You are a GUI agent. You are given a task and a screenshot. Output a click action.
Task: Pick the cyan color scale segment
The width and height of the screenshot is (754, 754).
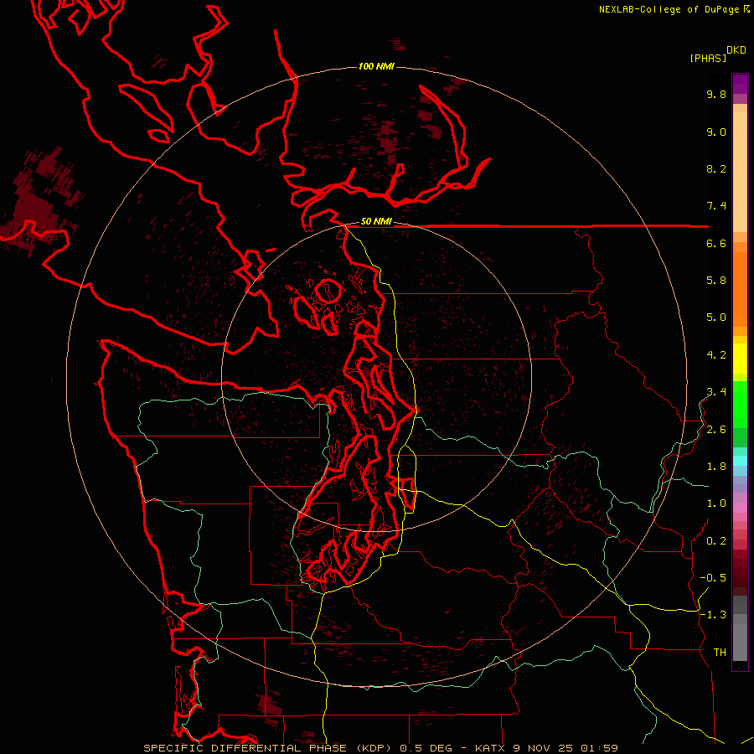740,461
